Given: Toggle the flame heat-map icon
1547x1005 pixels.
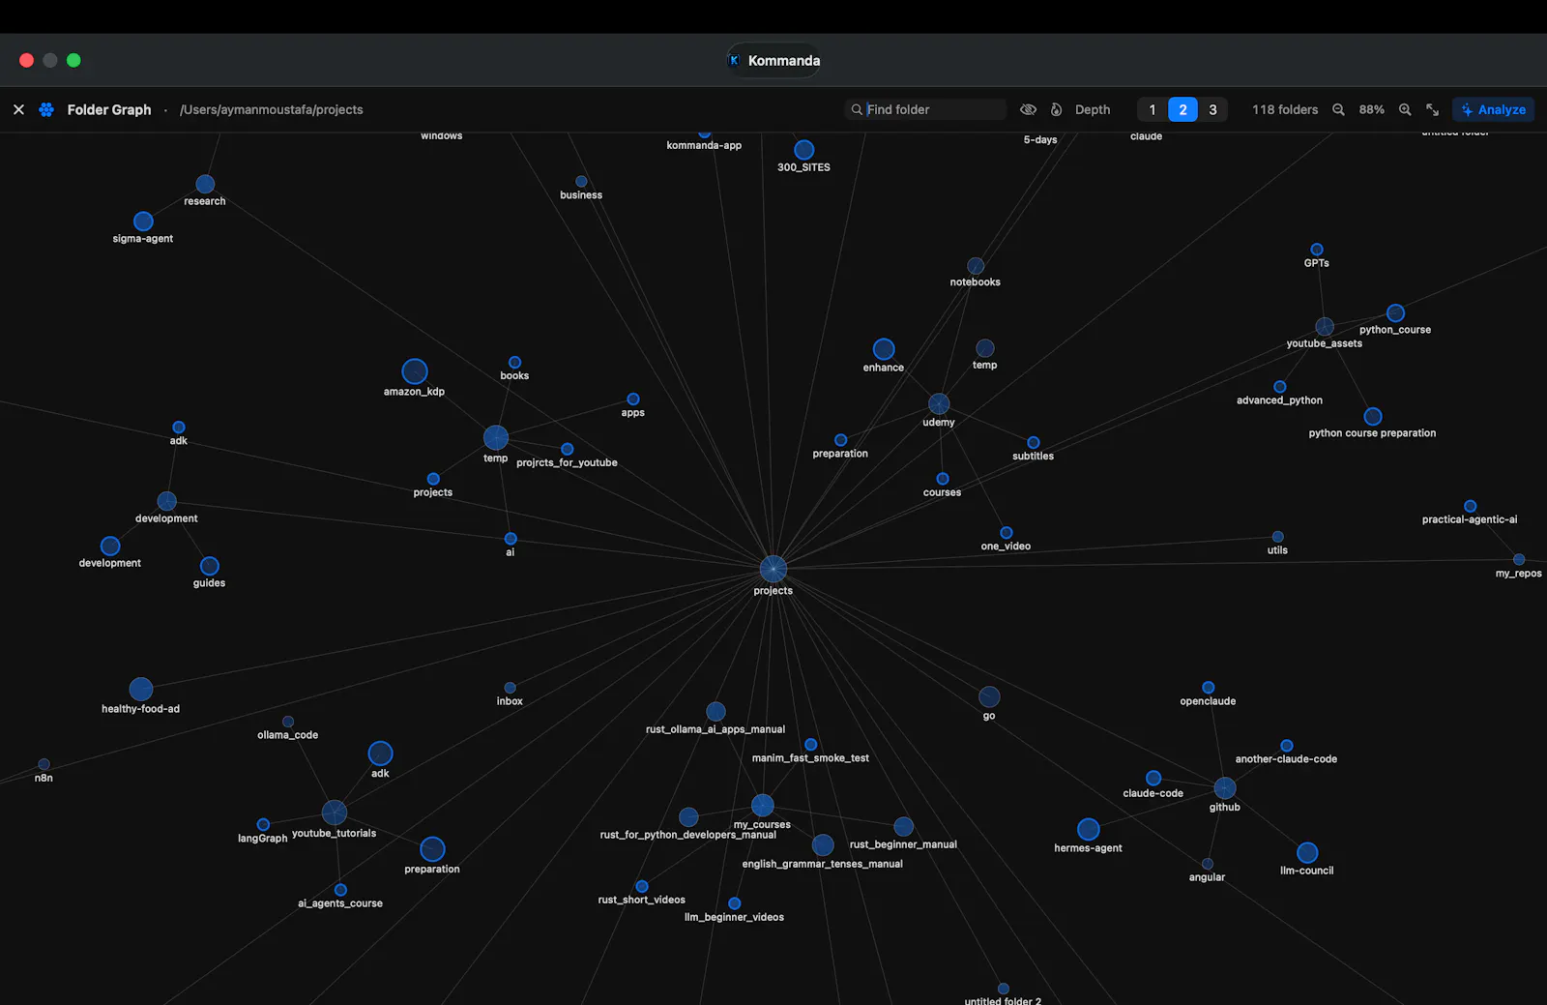Looking at the screenshot, I should 1056,109.
